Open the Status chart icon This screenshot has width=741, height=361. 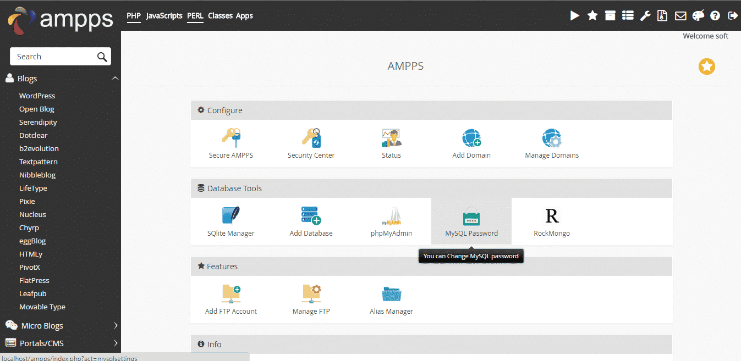tap(391, 137)
